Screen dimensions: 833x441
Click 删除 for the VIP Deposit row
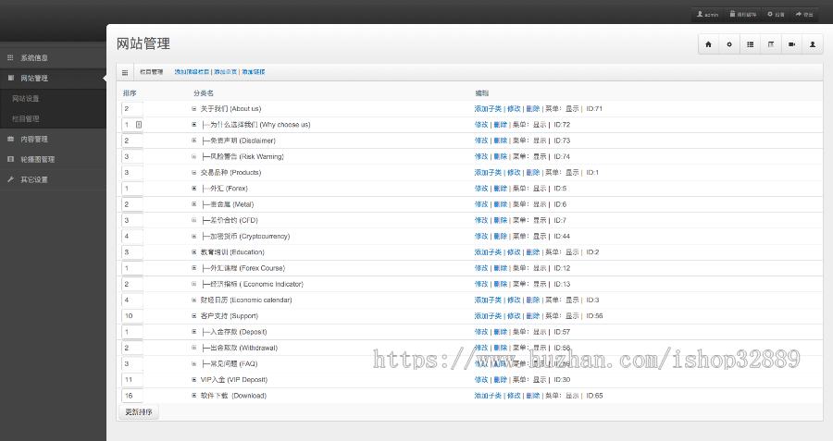click(x=501, y=379)
